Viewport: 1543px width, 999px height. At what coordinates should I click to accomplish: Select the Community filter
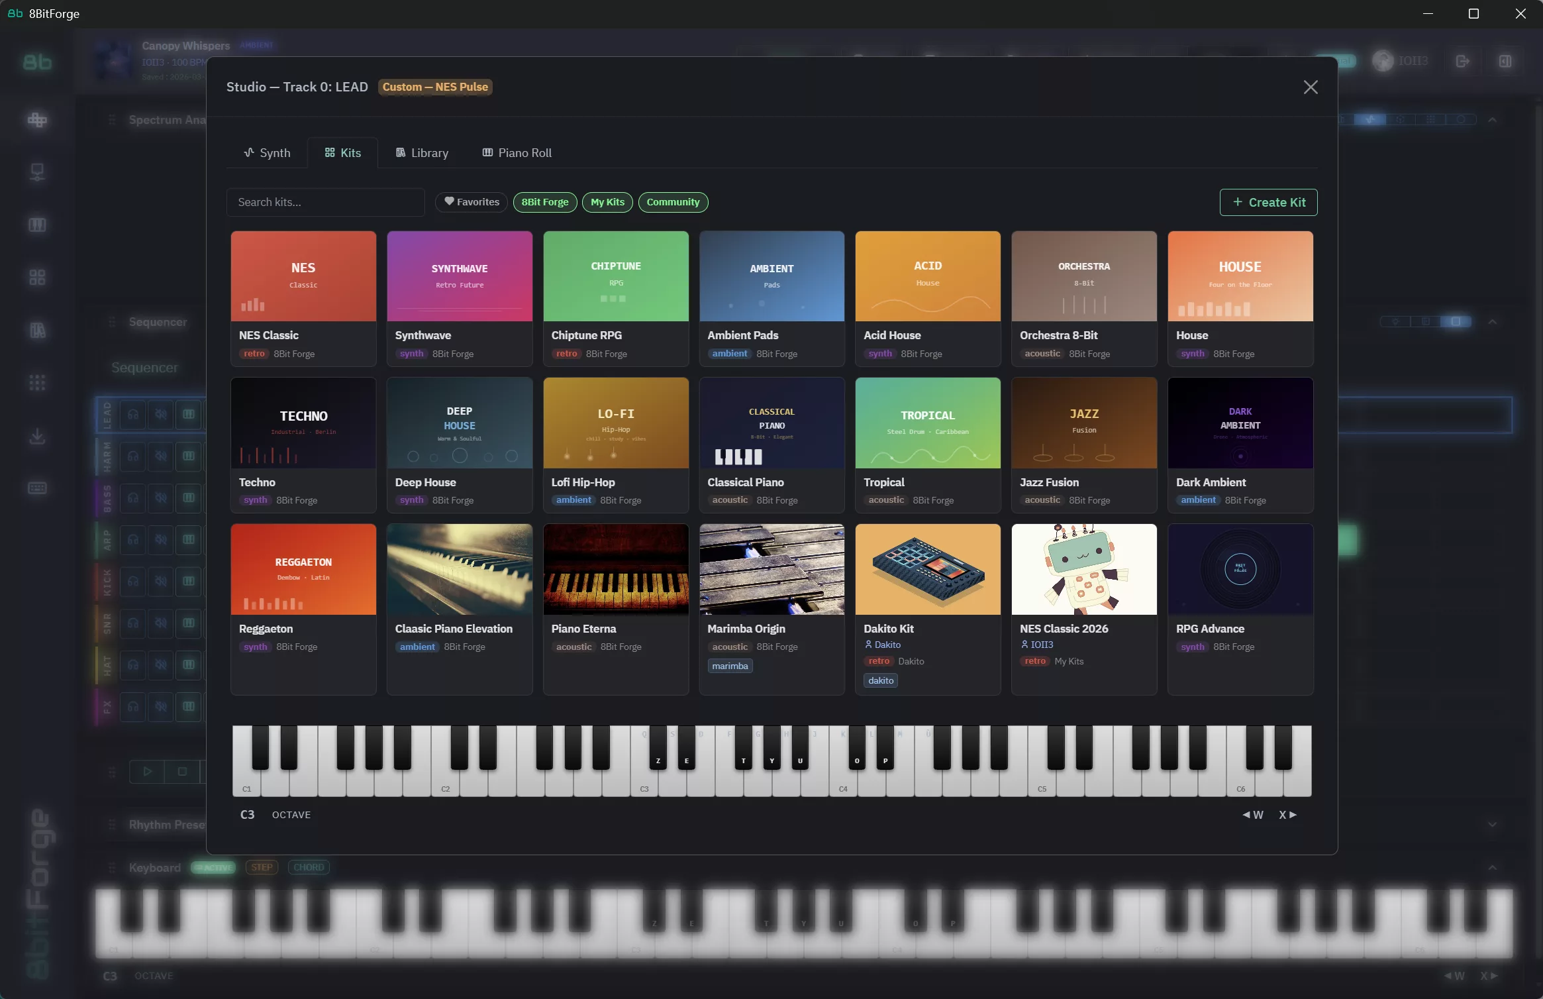tap(672, 202)
